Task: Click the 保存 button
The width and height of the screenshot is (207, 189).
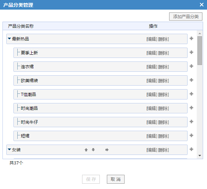Action: point(91,179)
